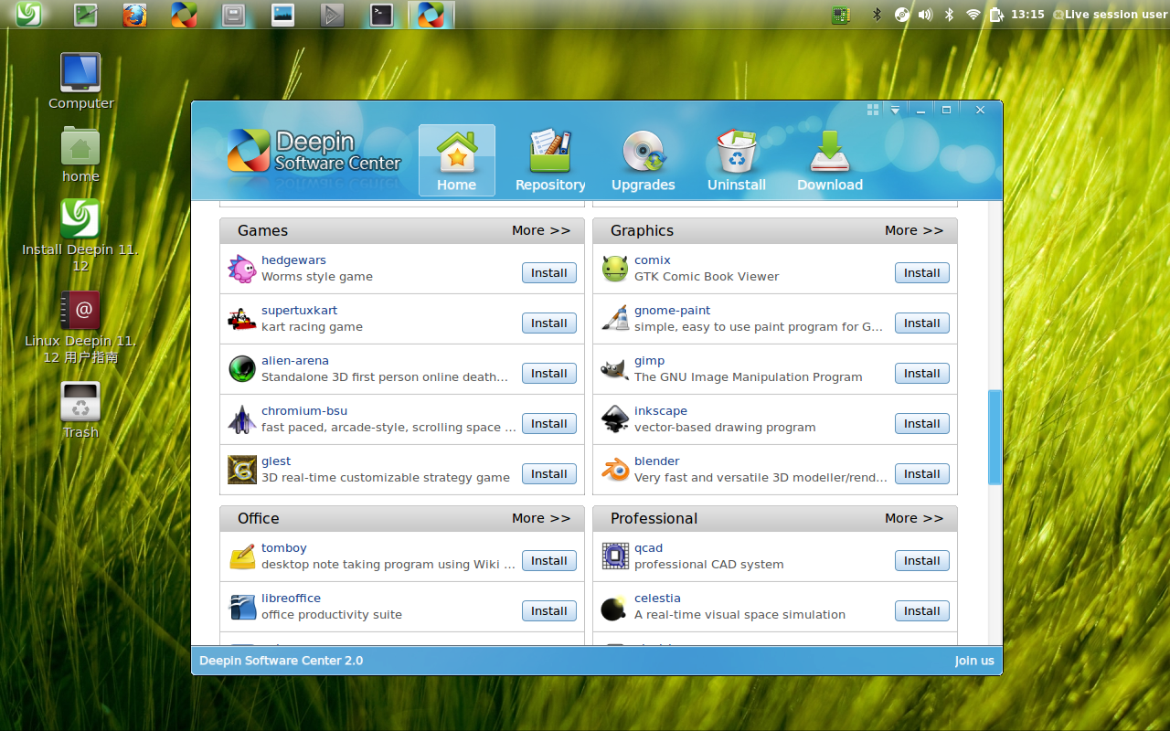Click the Inkscape app icon

[613, 418]
